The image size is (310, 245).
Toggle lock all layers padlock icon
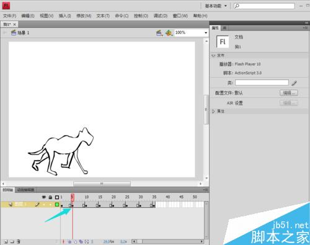tap(50, 197)
